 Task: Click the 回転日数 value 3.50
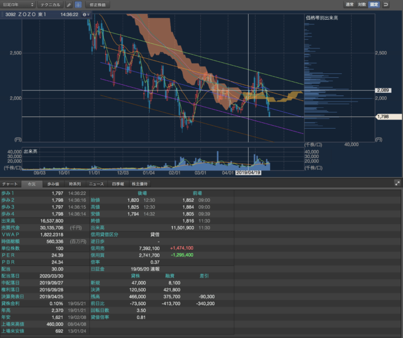[141, 310]
